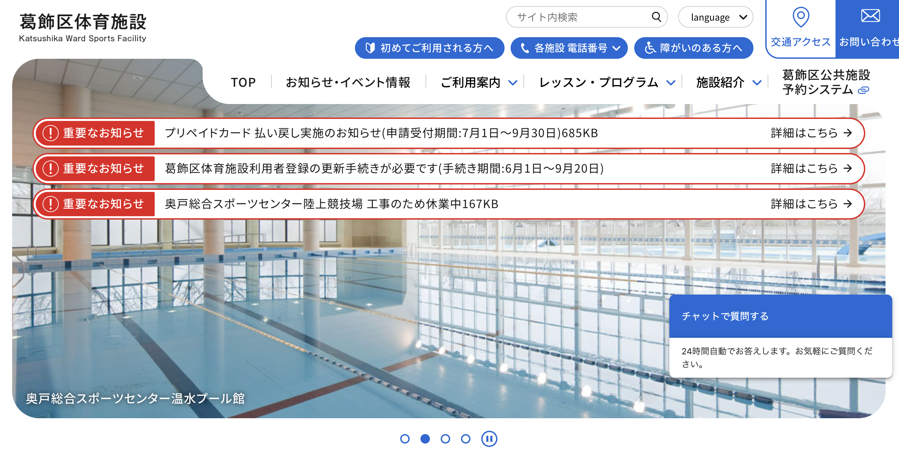
Task: Open the チャットで質問する chat header
Action: click(780, 316)
